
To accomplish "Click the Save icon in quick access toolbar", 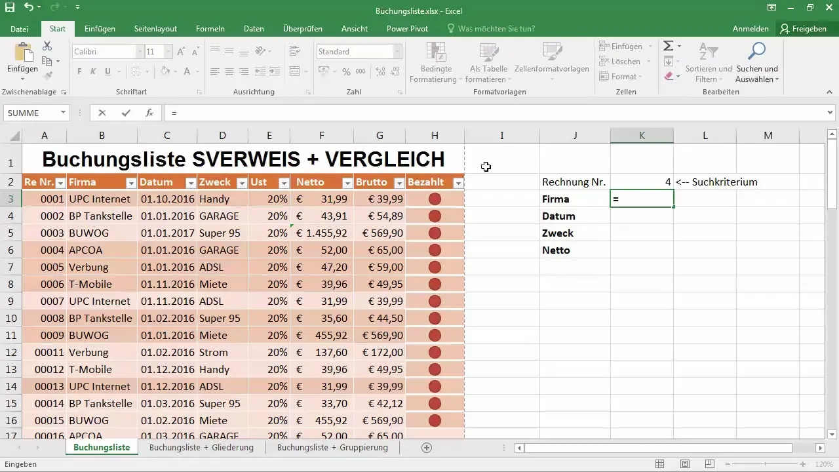I will click(x=9, y=8).
